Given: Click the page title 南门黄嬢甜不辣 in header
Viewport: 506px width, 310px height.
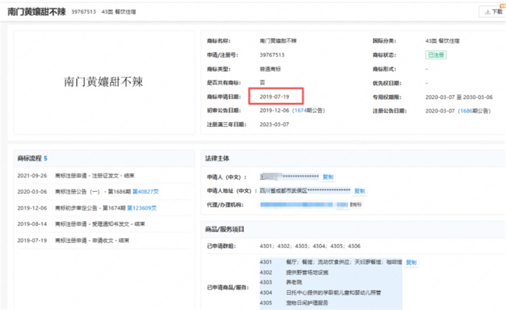Looking at the screenshot, I should pos(37,12).
